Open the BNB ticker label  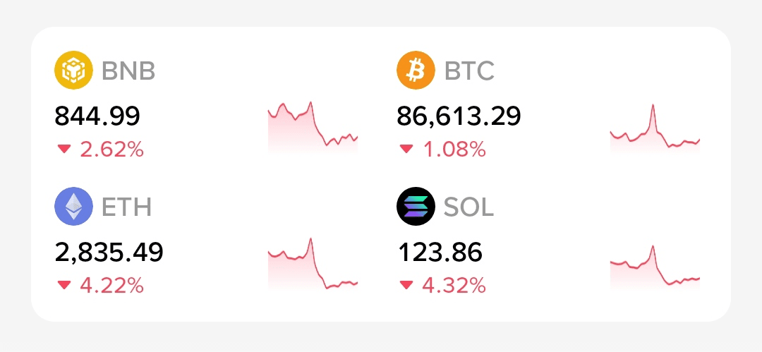pos(128,71)
